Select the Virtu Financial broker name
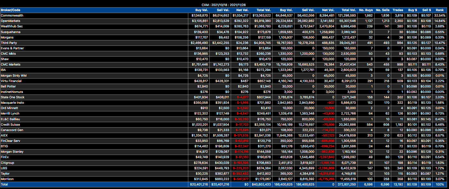 tap(11, 81)
